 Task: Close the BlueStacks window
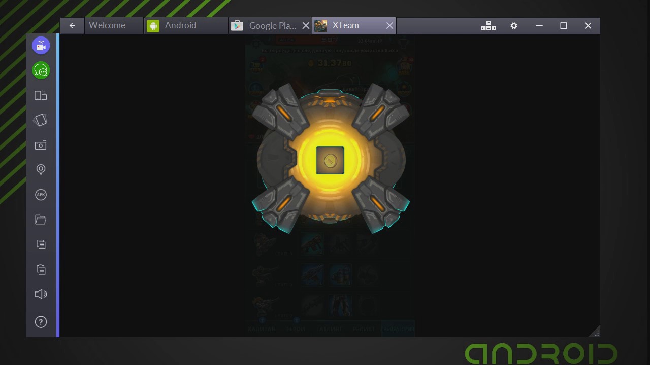pos(588,26)
